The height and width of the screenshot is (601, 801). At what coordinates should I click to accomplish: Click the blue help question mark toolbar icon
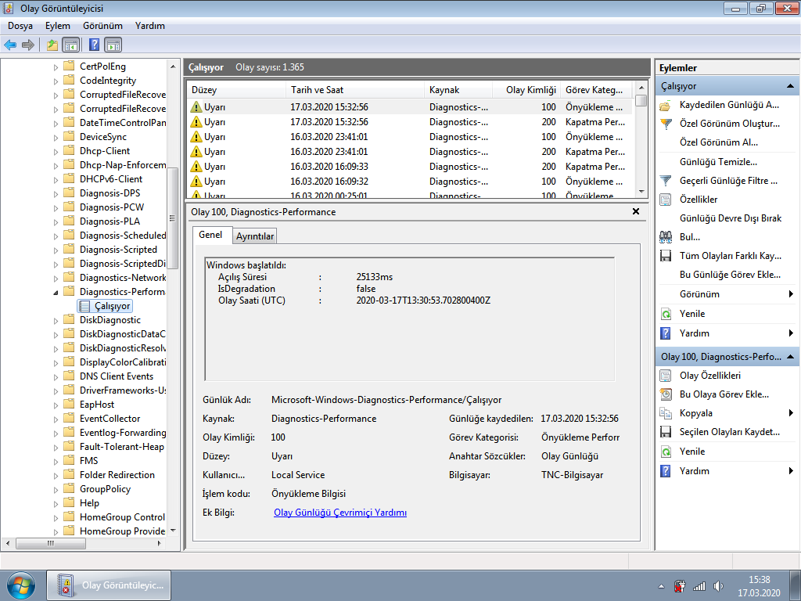coord(94,45)
